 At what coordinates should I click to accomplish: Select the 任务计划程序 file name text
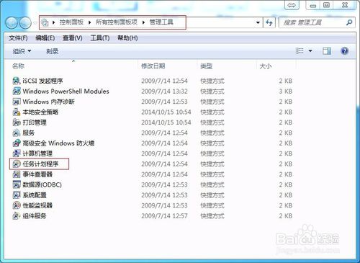40,164
